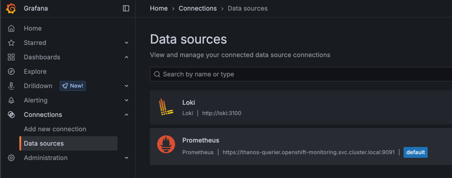The height and width of the screenshot is (178, 452).
Task: Click the Dashboards grid icon
Action: tap(11, 57)
